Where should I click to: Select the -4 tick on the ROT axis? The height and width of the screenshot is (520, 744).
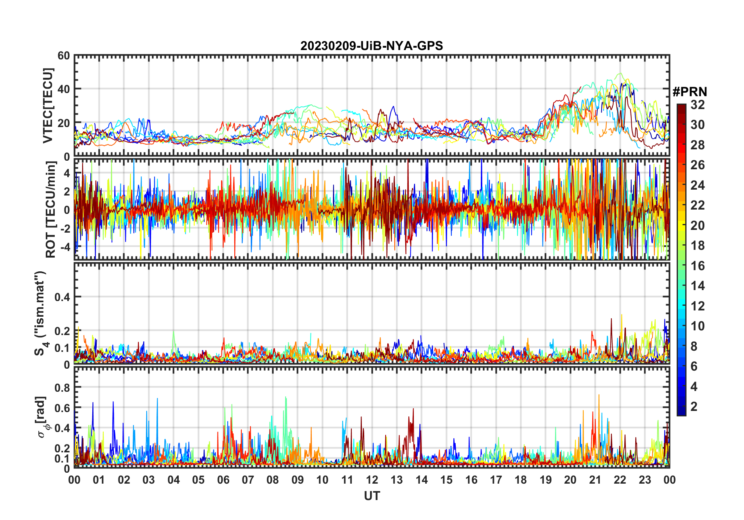click(65, 247)
